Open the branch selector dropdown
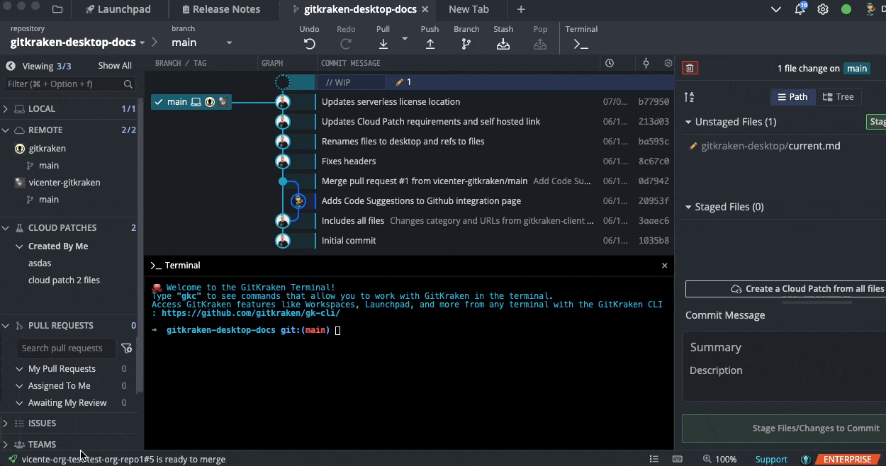The image size is (886, 466). tap(202, 42)
